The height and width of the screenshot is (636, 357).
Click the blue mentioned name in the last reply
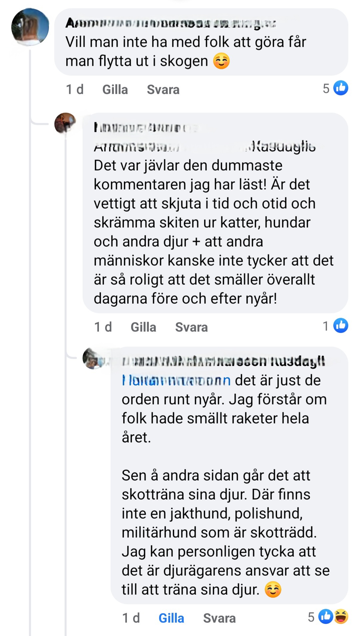176,380
